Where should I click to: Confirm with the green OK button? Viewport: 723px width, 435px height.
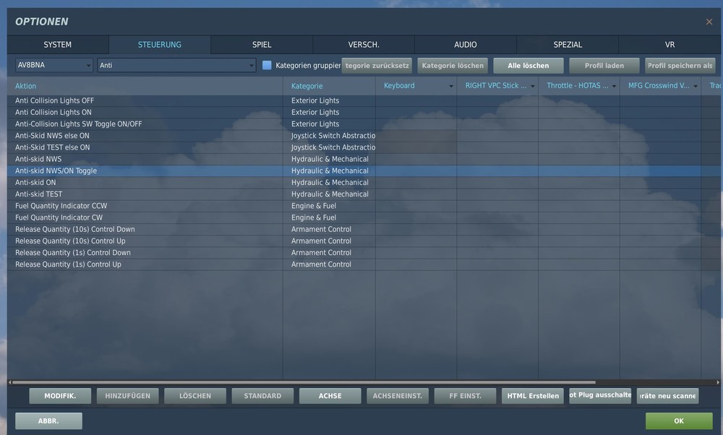click(x=679, y=421)
